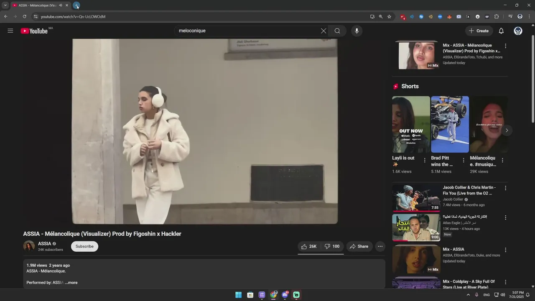Open the Chrome extensions puzzle icon
The height and width of the screenshot is (301, 535).
[x=497, y=17]
